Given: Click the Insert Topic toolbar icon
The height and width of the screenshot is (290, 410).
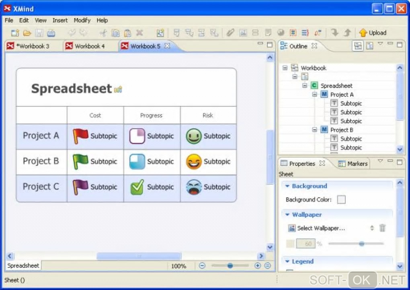Looking at the screenshot, I should coord(176,33).
